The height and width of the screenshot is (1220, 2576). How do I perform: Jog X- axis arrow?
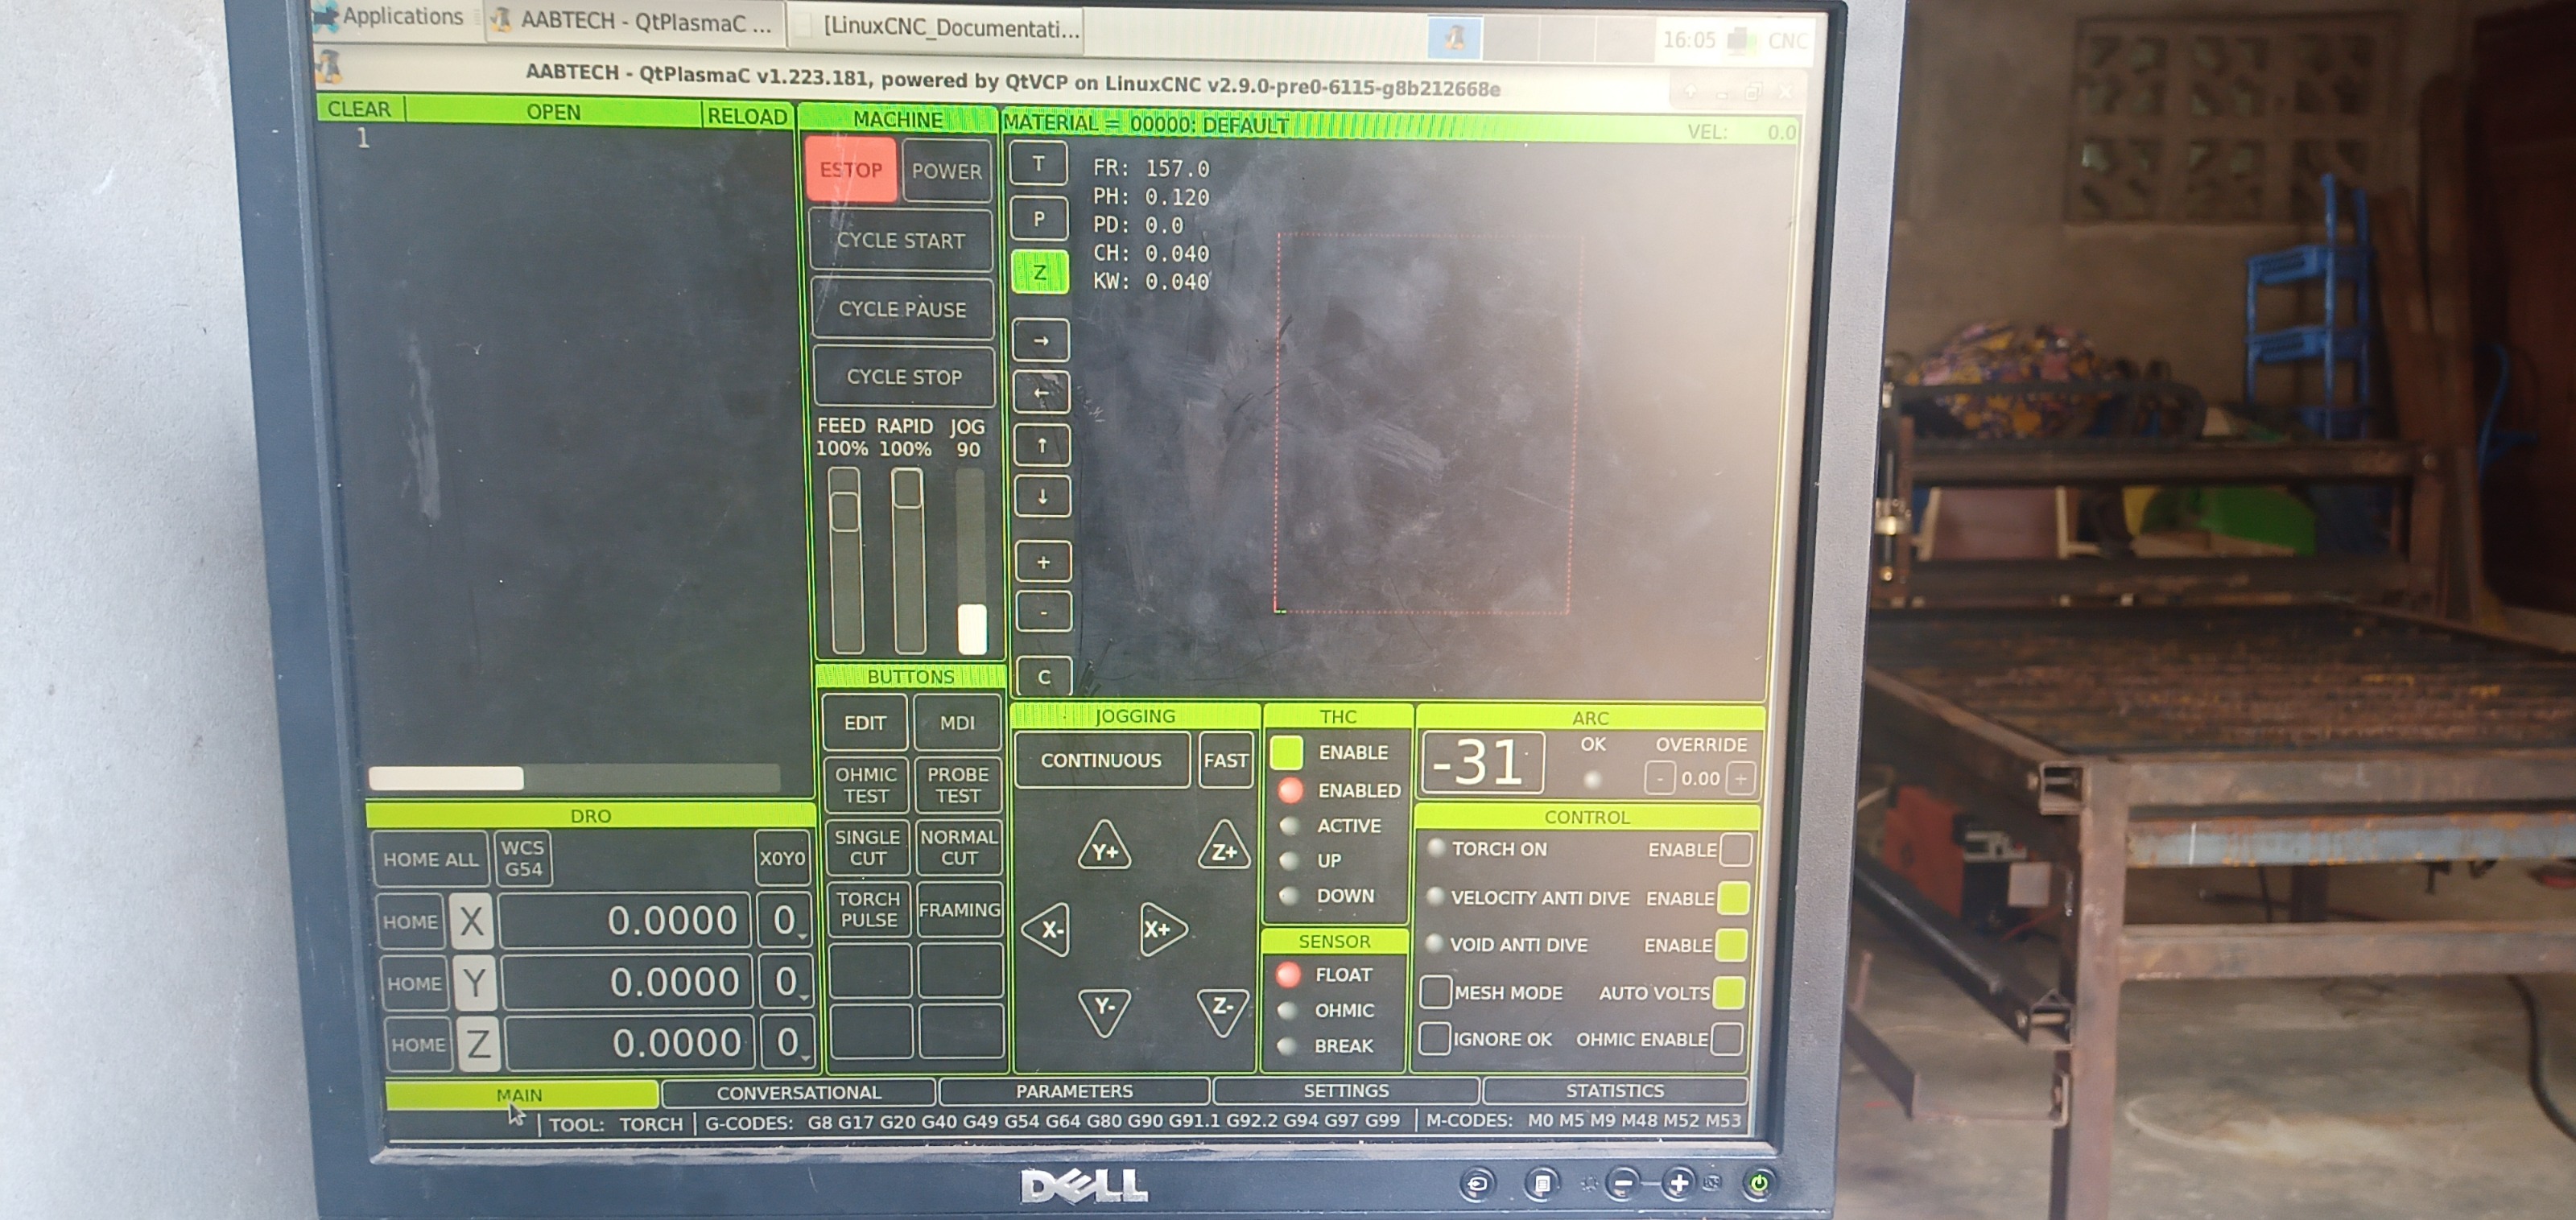coord(1047,930)
